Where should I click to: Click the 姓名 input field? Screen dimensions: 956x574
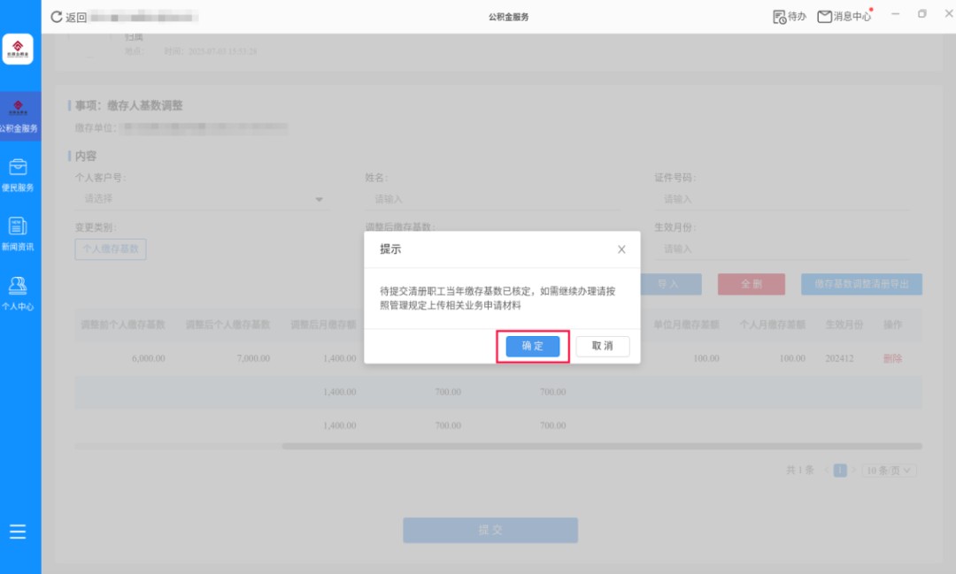493,199
